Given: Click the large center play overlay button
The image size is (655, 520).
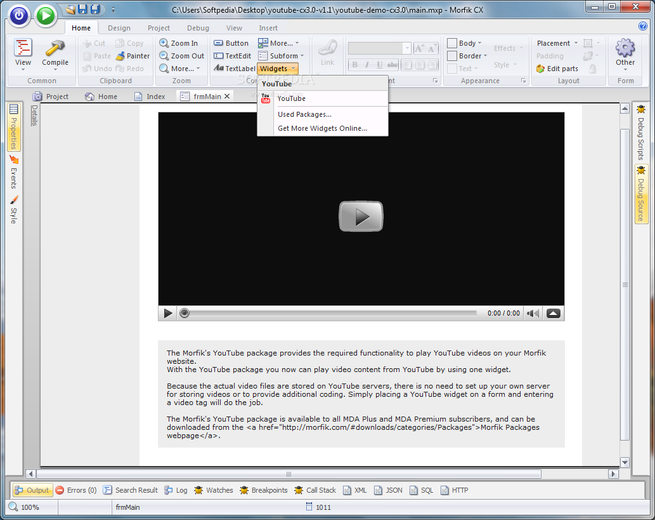Looking at the screenshot, I should pos(361,217).
